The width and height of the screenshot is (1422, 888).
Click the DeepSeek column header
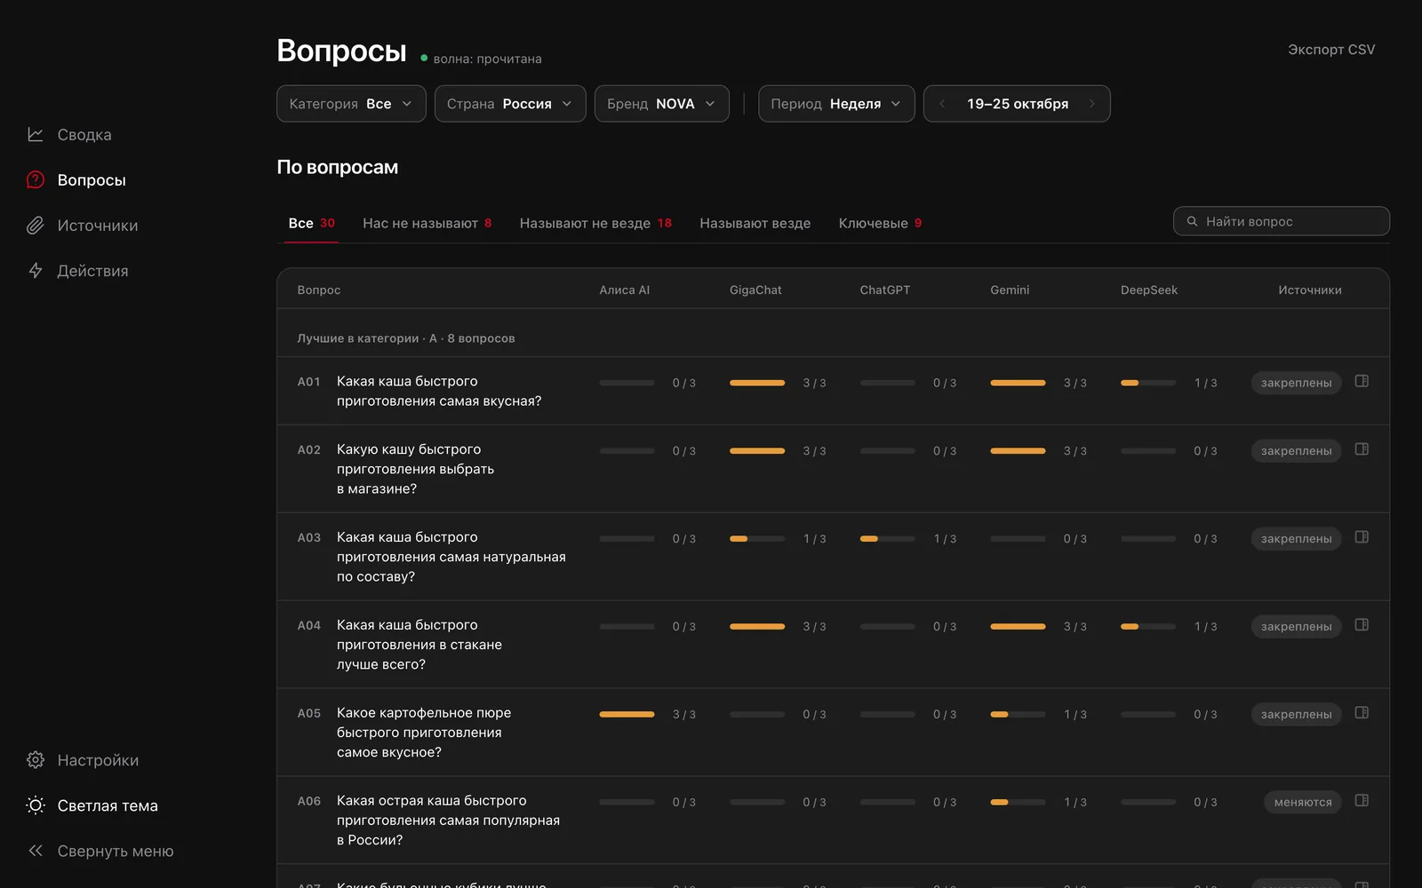[1149, 290]
